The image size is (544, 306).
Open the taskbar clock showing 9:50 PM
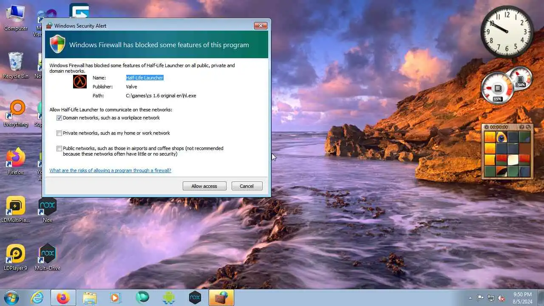522,298
